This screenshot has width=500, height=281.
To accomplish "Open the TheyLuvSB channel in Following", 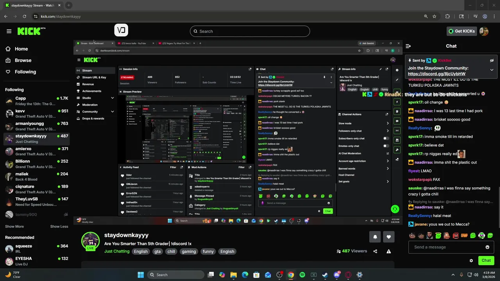I will [37, 201].
